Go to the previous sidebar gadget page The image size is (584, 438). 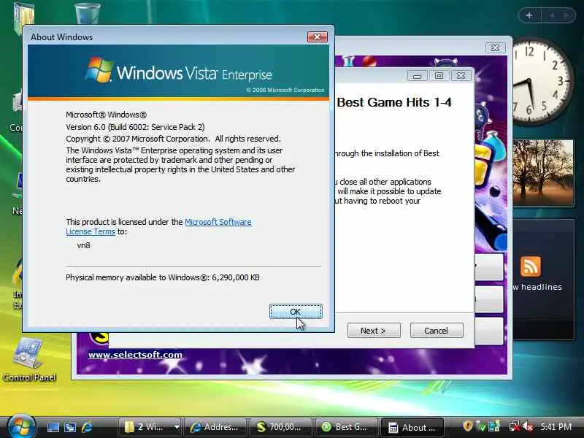click(x=552, y=15)
